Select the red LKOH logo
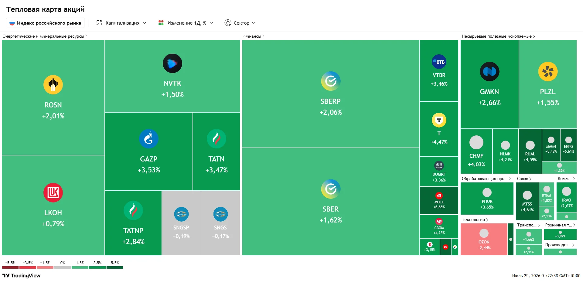 pos(53,192)
